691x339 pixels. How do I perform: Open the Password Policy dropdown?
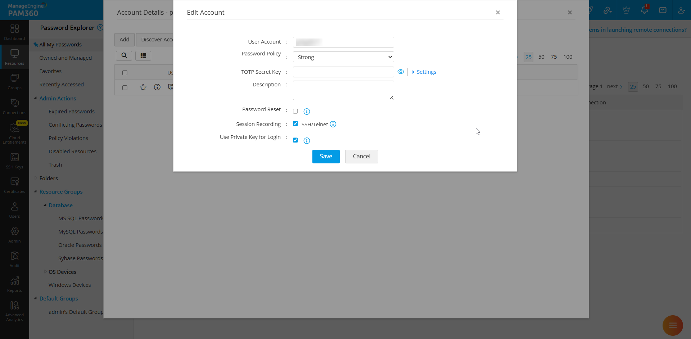[343, 57]
